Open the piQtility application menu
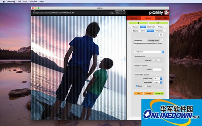This screenshot has height=126, width=202. click(x=11, y=2)
